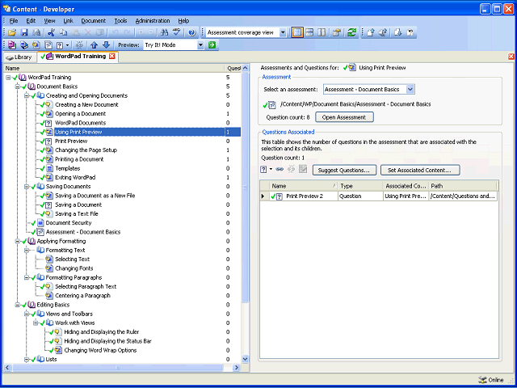Select the Changing the Page Setup topic
This screenshot has width=517, height=388.
(x=86, y=150)
